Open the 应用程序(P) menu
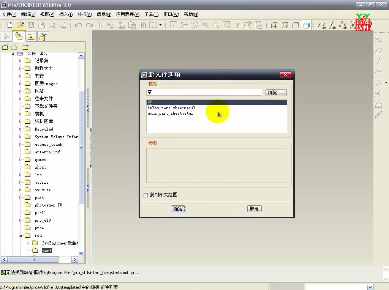The image size is (389, 290). 128,14
